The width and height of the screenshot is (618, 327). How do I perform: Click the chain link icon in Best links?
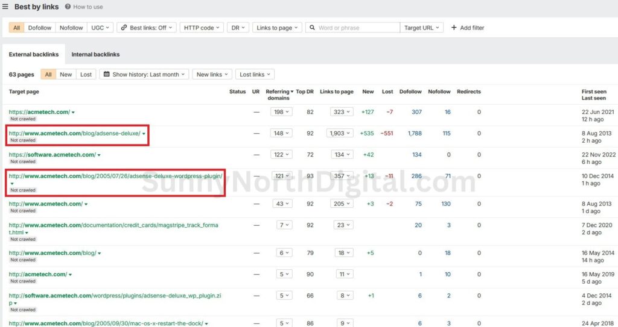[124, 28]
